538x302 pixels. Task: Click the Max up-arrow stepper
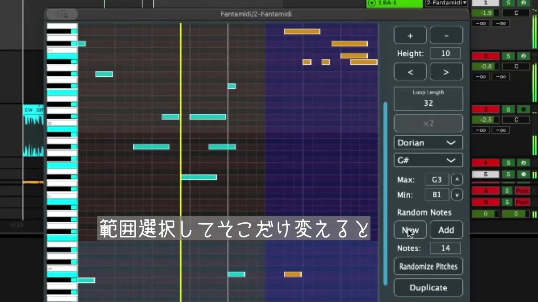(x=457, y=180)
